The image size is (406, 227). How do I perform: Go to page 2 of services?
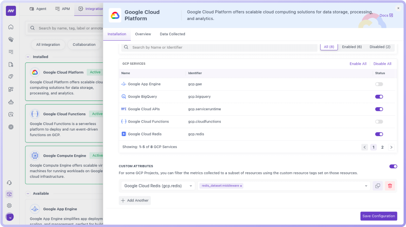pyautogui.click(x=382, y=147)
